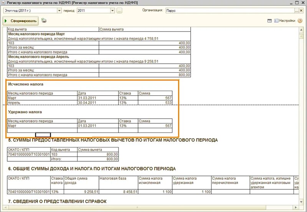
Task: Clear the Организация field with the X button
Action: (301, 11)
